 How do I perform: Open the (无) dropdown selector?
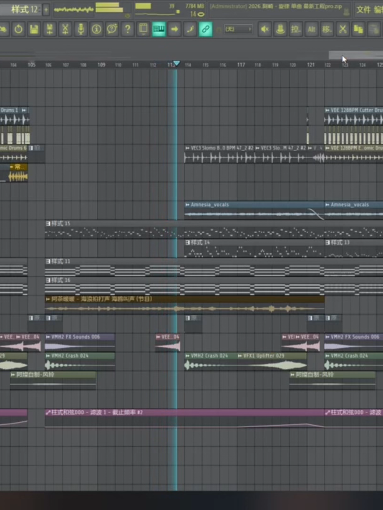(238, 29)
